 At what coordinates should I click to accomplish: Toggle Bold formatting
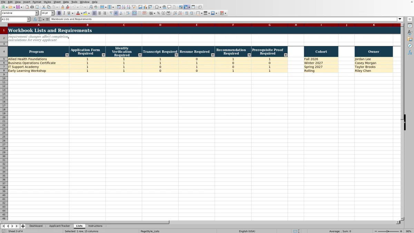click(59, 13)
